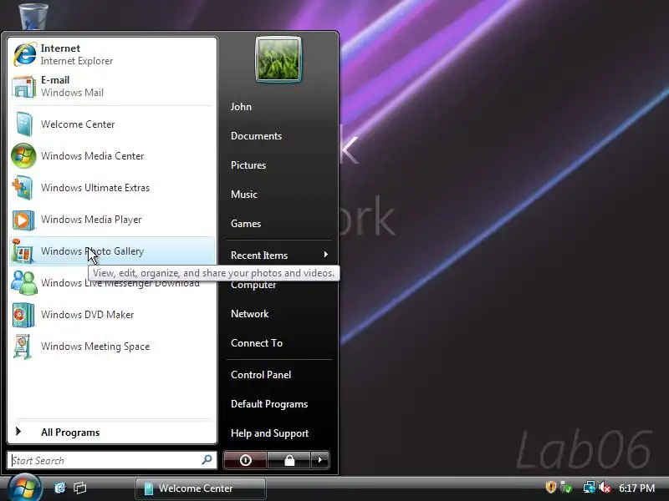The image size is (669, 501).
Task: Open the Music folder link
Action: (x=243, y=195)
